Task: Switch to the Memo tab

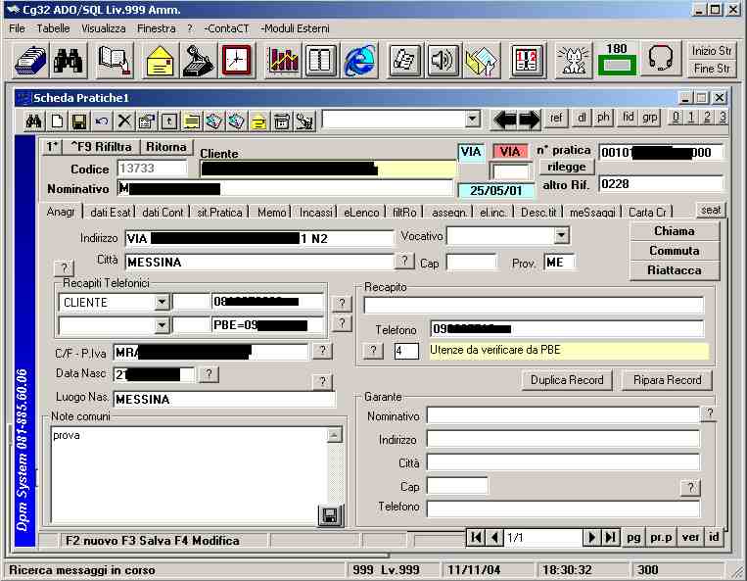Action: [272, 212]
